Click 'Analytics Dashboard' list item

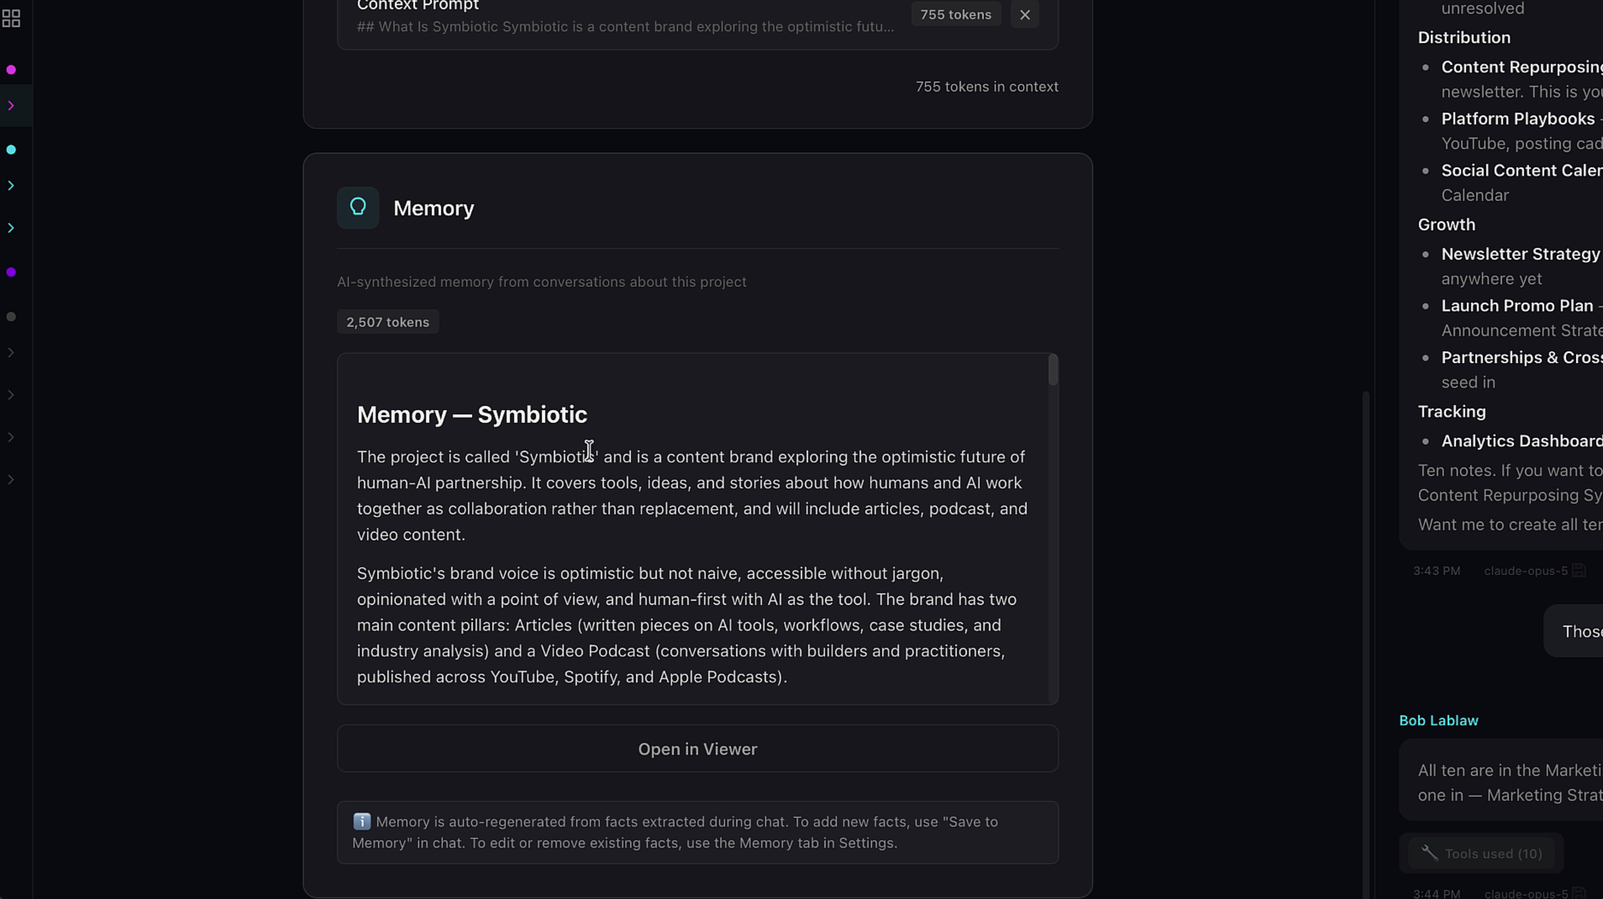1522,441
